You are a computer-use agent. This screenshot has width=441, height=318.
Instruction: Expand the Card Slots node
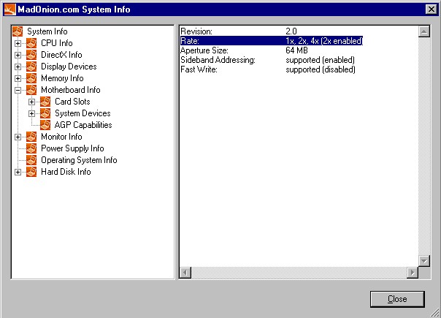click(x=32, y=102)
